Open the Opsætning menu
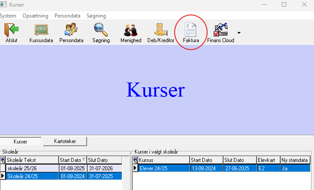The width and height of the screenshot is (314, 190). tap(35, 16)
